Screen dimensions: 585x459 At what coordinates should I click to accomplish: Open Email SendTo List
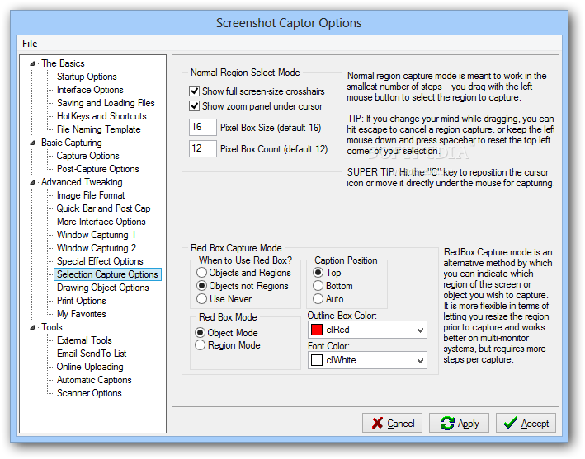point(92,354)
